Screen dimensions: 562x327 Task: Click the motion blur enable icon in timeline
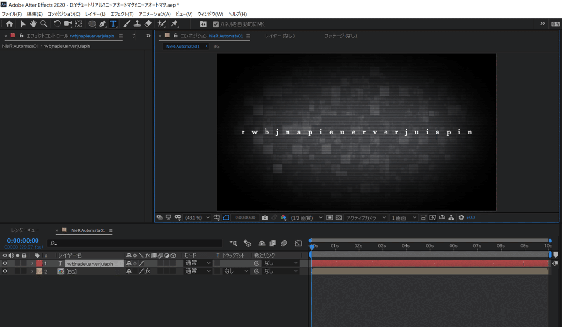[284, 243]
